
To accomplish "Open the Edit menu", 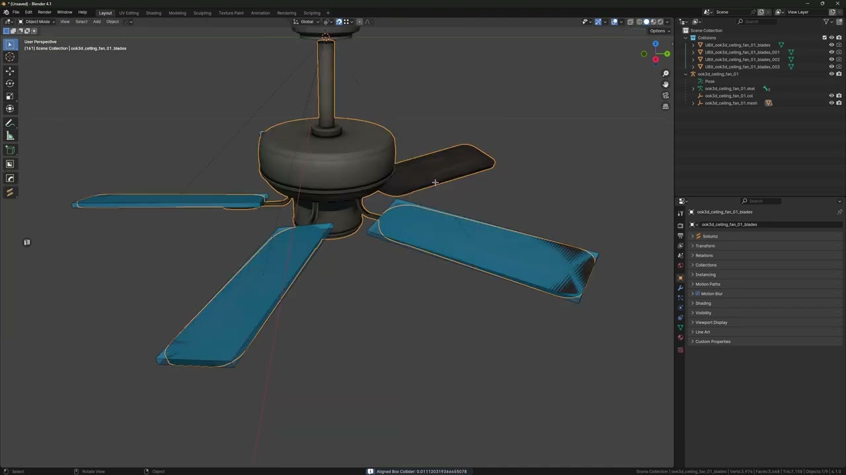I will (28, 13).
